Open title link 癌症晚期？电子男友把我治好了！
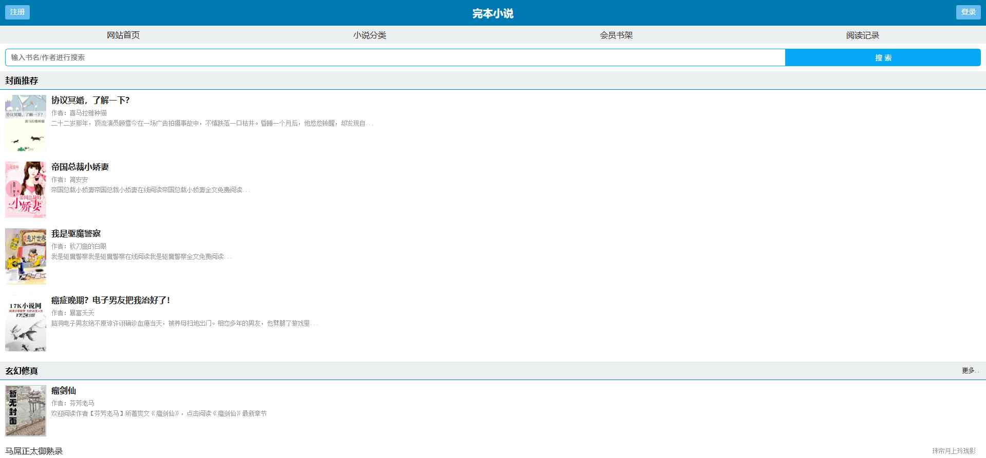The image size is (986, 458). (x=110, y=301)
